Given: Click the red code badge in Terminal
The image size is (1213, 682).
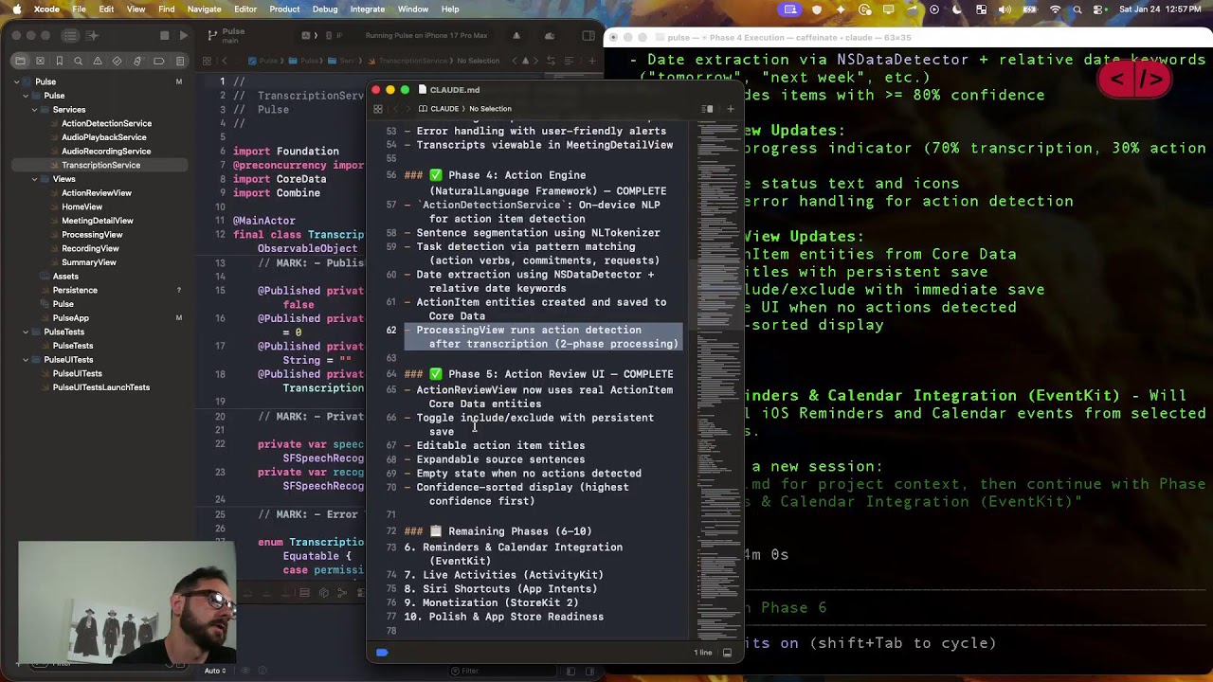Looking at the screenshot, I should pyautogui.click(x=1135, y=80).
